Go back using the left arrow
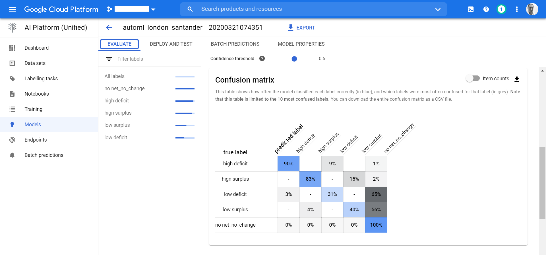 (x=109, y=28)
